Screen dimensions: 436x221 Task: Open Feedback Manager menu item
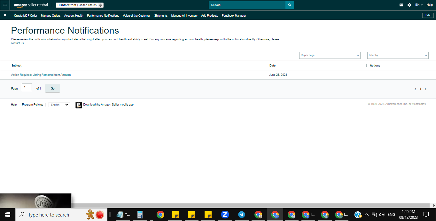[234, 16]
